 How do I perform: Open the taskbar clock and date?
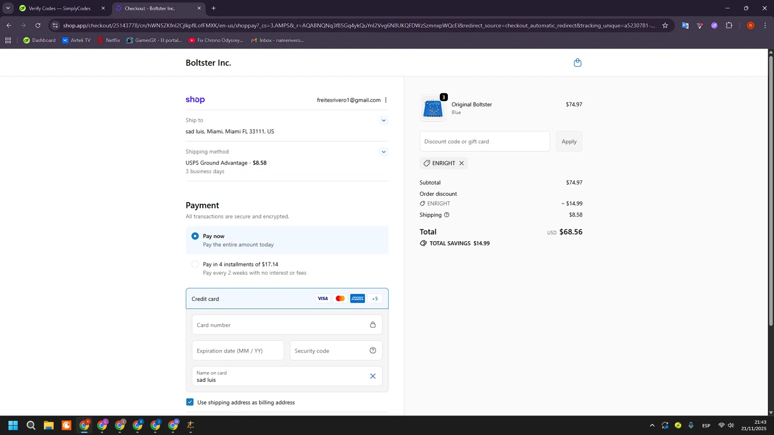(754, 425)
